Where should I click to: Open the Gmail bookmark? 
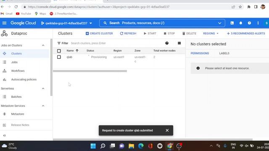[7, 13]
